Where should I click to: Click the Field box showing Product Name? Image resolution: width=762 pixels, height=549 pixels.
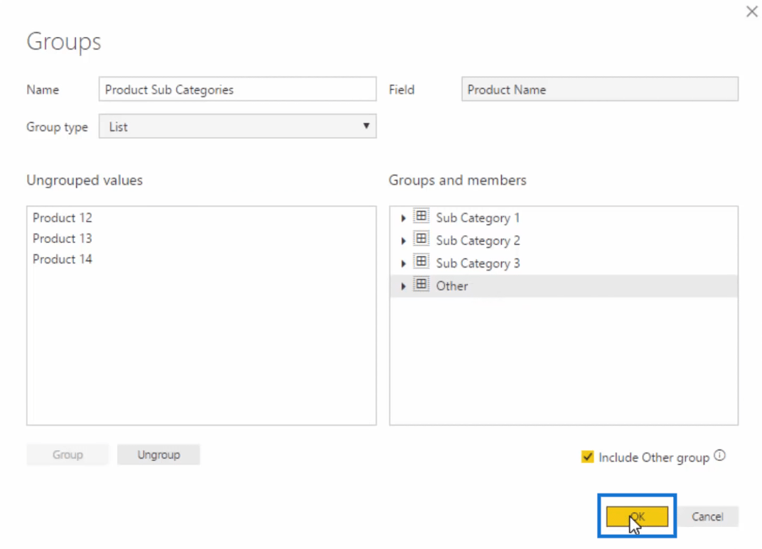click(600, 89)
